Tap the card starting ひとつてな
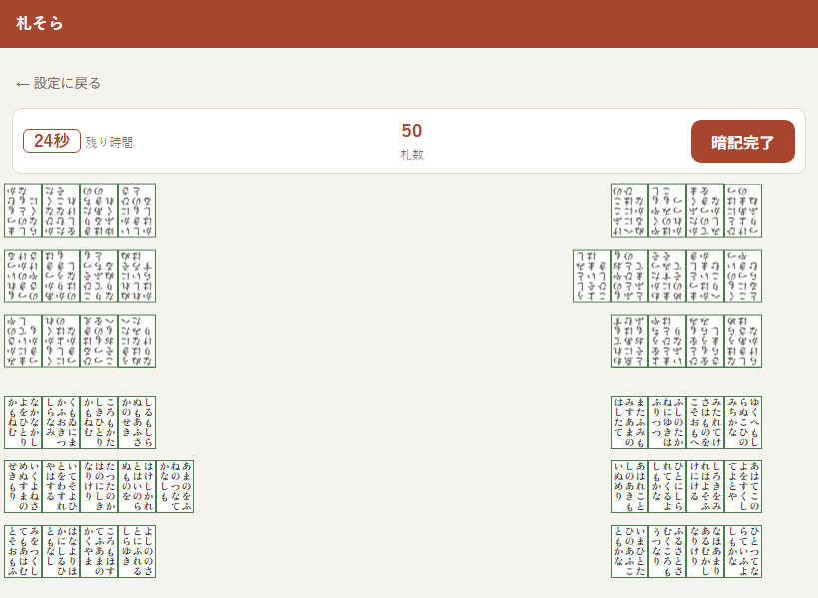The image size is (818, 598). (x=743, y=551)
